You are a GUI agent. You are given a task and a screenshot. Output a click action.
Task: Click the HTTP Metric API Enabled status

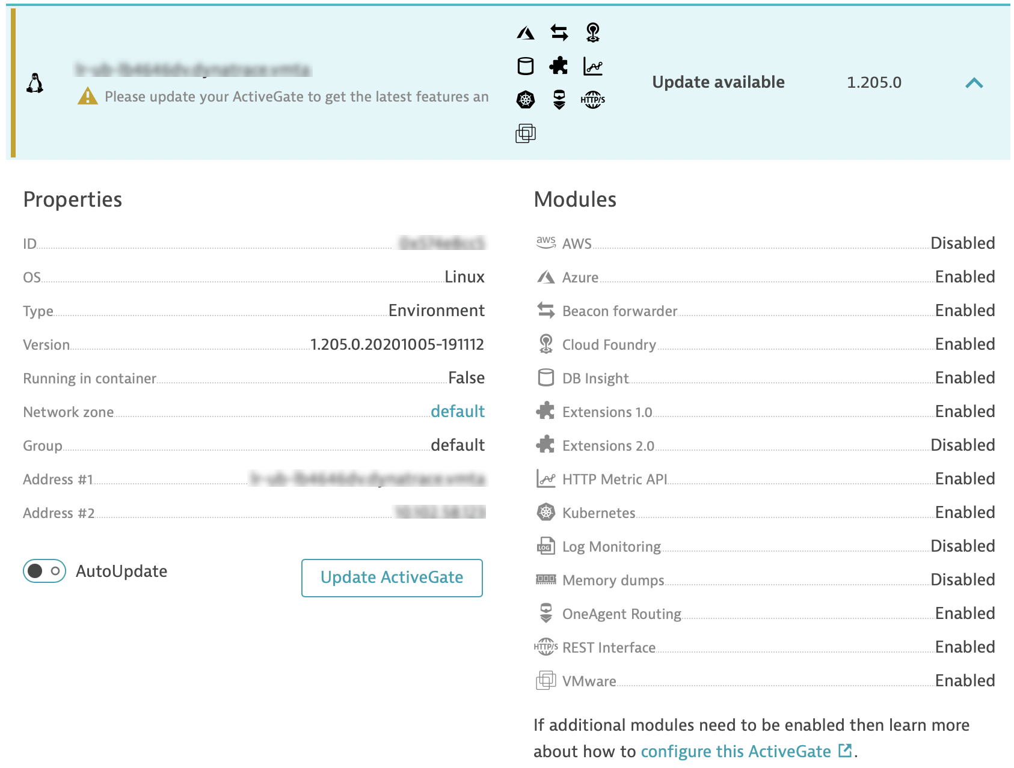tap(965, 479)
